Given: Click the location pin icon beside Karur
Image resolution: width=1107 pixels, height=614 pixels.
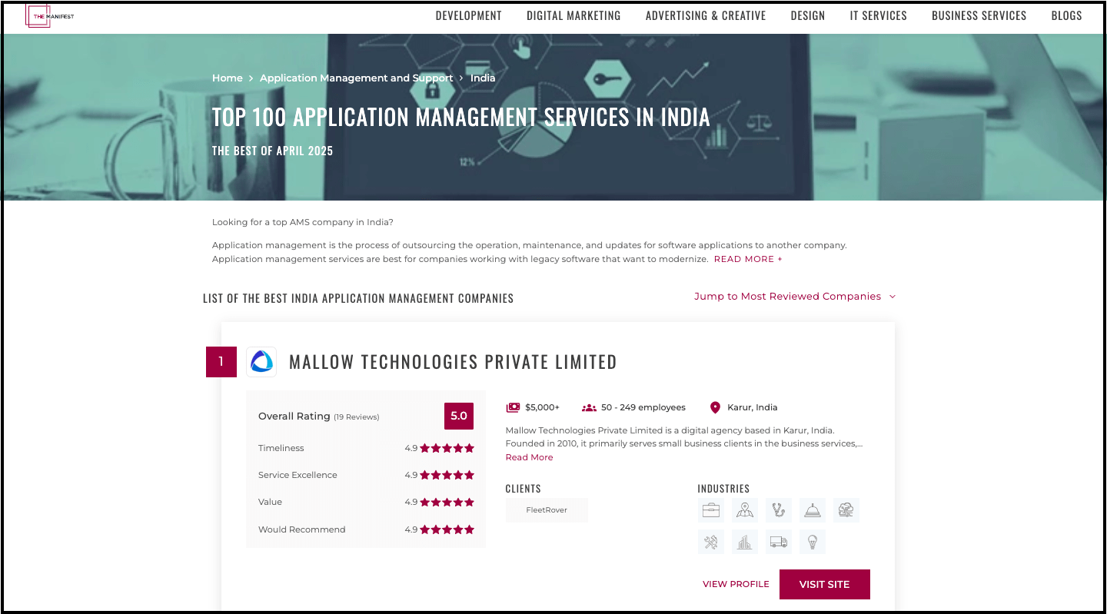Looking at the screenshot, I should click(x=716, y=407).
